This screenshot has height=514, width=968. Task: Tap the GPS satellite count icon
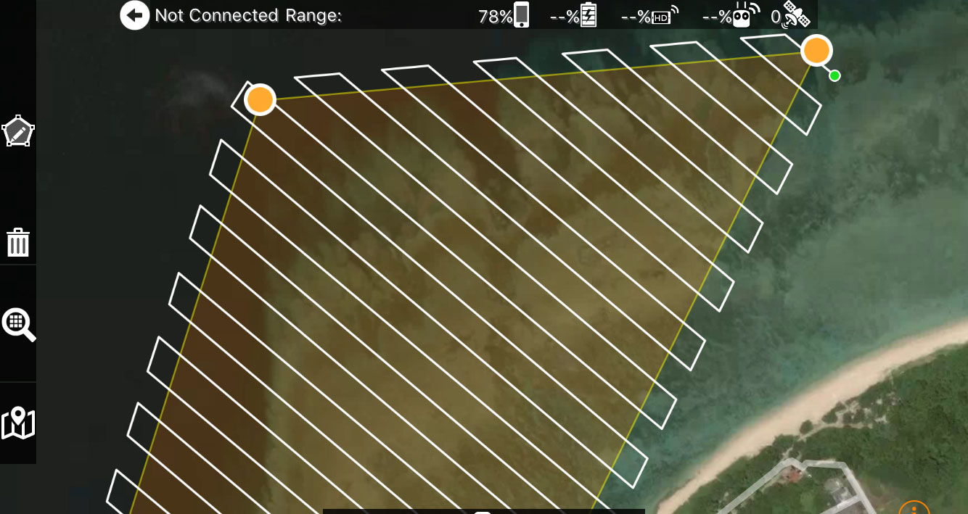point(791,15)
